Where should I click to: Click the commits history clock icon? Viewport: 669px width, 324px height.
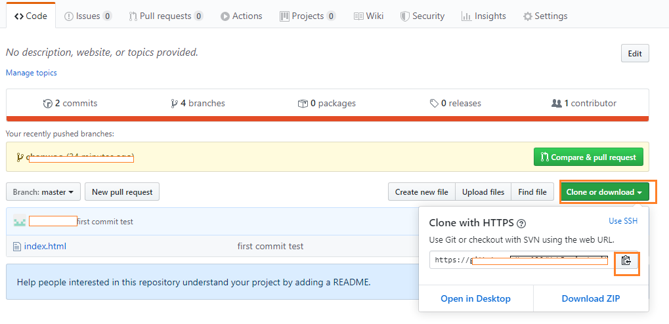(48, 104)
